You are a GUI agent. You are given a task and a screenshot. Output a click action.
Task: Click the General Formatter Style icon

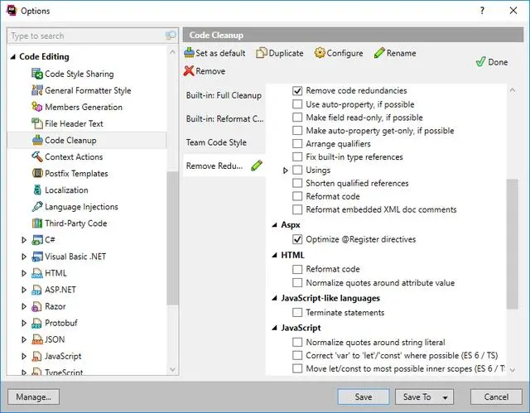(37, 90)
